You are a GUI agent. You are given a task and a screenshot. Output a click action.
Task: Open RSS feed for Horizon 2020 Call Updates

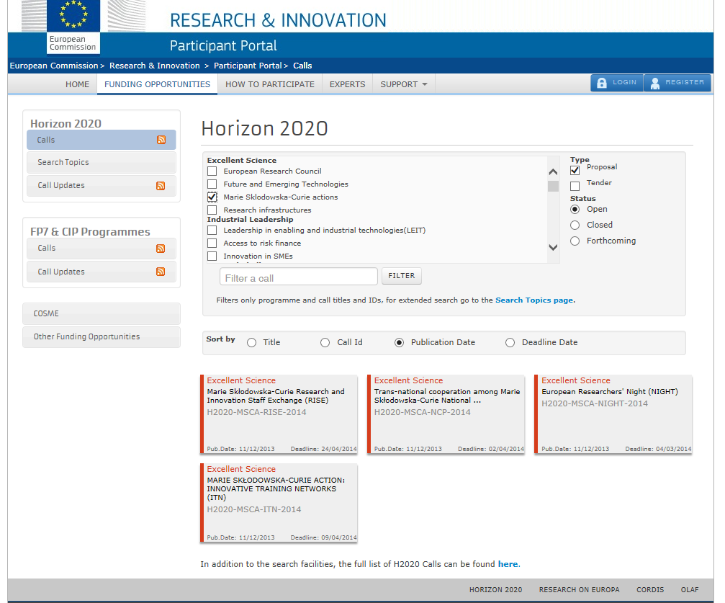click(x=161, y=186)
